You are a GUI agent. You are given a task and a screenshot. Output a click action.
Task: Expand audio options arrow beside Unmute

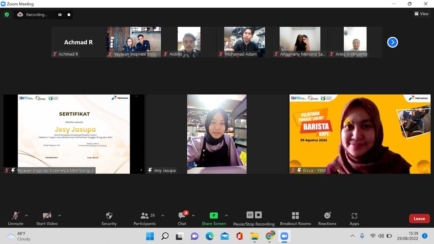(x=26, y=215)
